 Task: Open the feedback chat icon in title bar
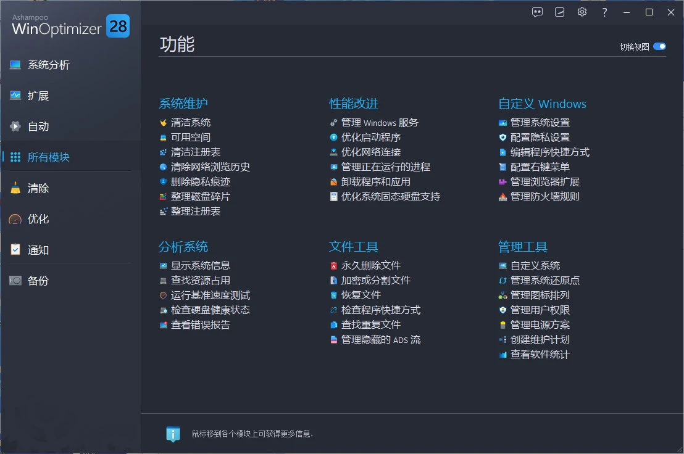pos(536,12)
